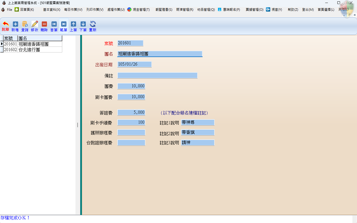This screenshot has width=357, height=223.
Task: Click the 出發日期 date field
Action: [134, 65]
